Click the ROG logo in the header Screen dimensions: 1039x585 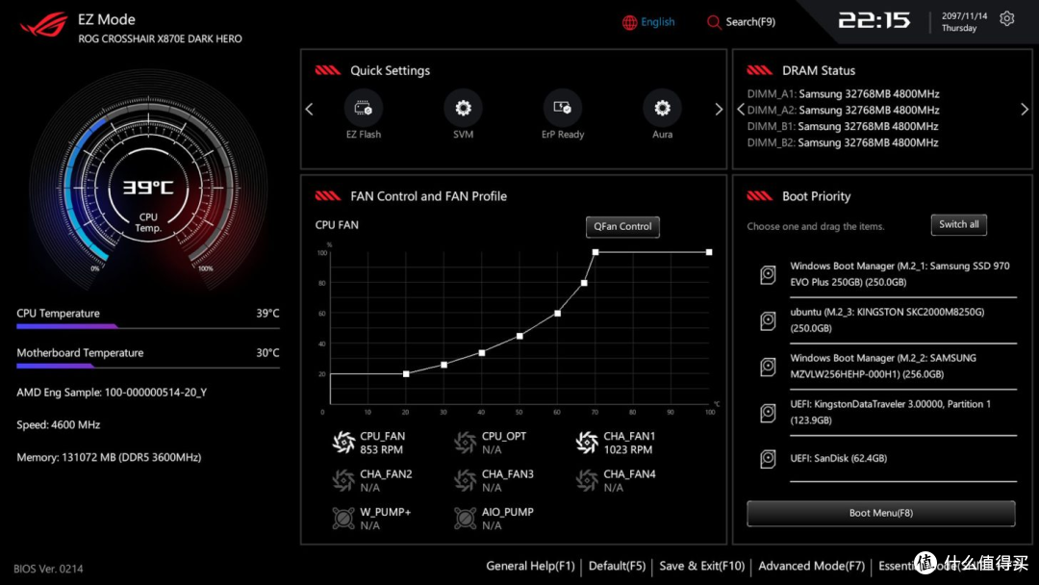coord(43,24)
